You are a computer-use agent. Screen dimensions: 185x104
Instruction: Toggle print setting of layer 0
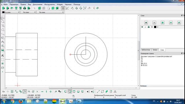(x=149, y=27)
